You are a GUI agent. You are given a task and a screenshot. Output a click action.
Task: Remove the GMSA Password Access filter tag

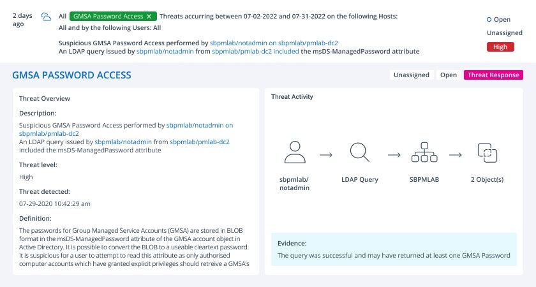pyautogui.click(x=149, y=16)
